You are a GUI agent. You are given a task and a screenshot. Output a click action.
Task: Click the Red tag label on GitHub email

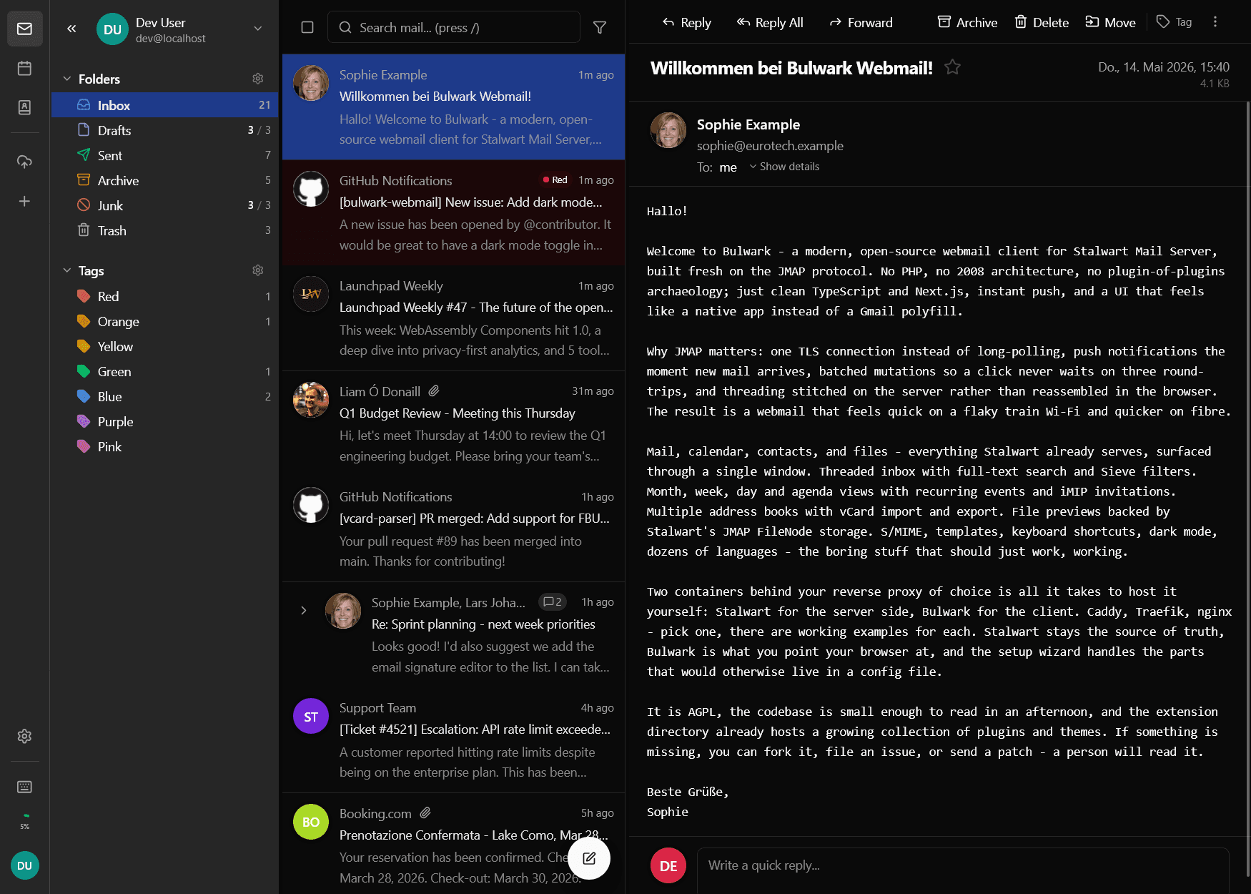(x=555, y=180)
